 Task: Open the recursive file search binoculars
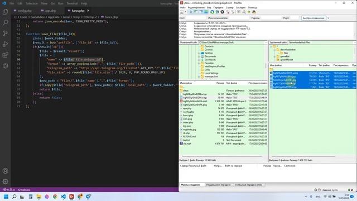point(254,12)
